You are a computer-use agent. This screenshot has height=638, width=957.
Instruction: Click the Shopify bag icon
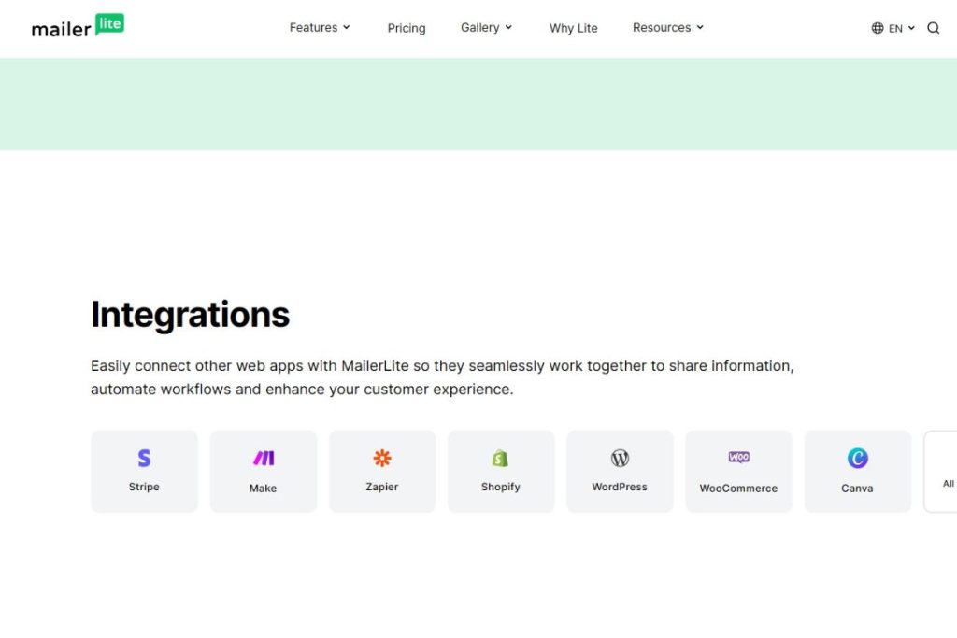pos(501,458)
